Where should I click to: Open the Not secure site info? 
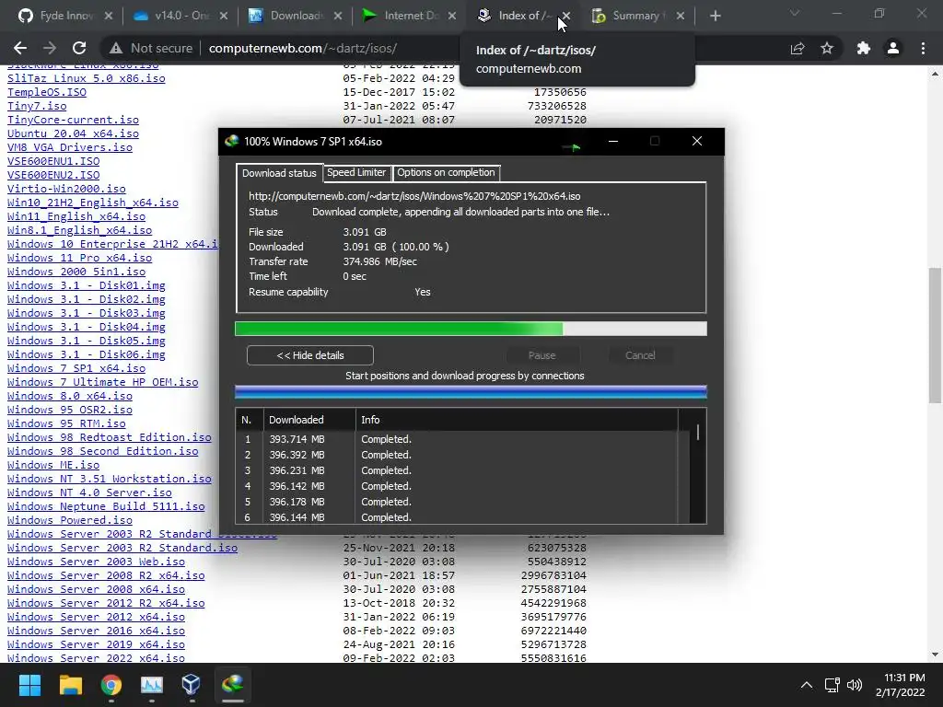tap(151, 48)
